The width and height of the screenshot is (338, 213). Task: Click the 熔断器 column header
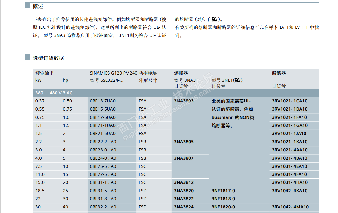point(181,73)
